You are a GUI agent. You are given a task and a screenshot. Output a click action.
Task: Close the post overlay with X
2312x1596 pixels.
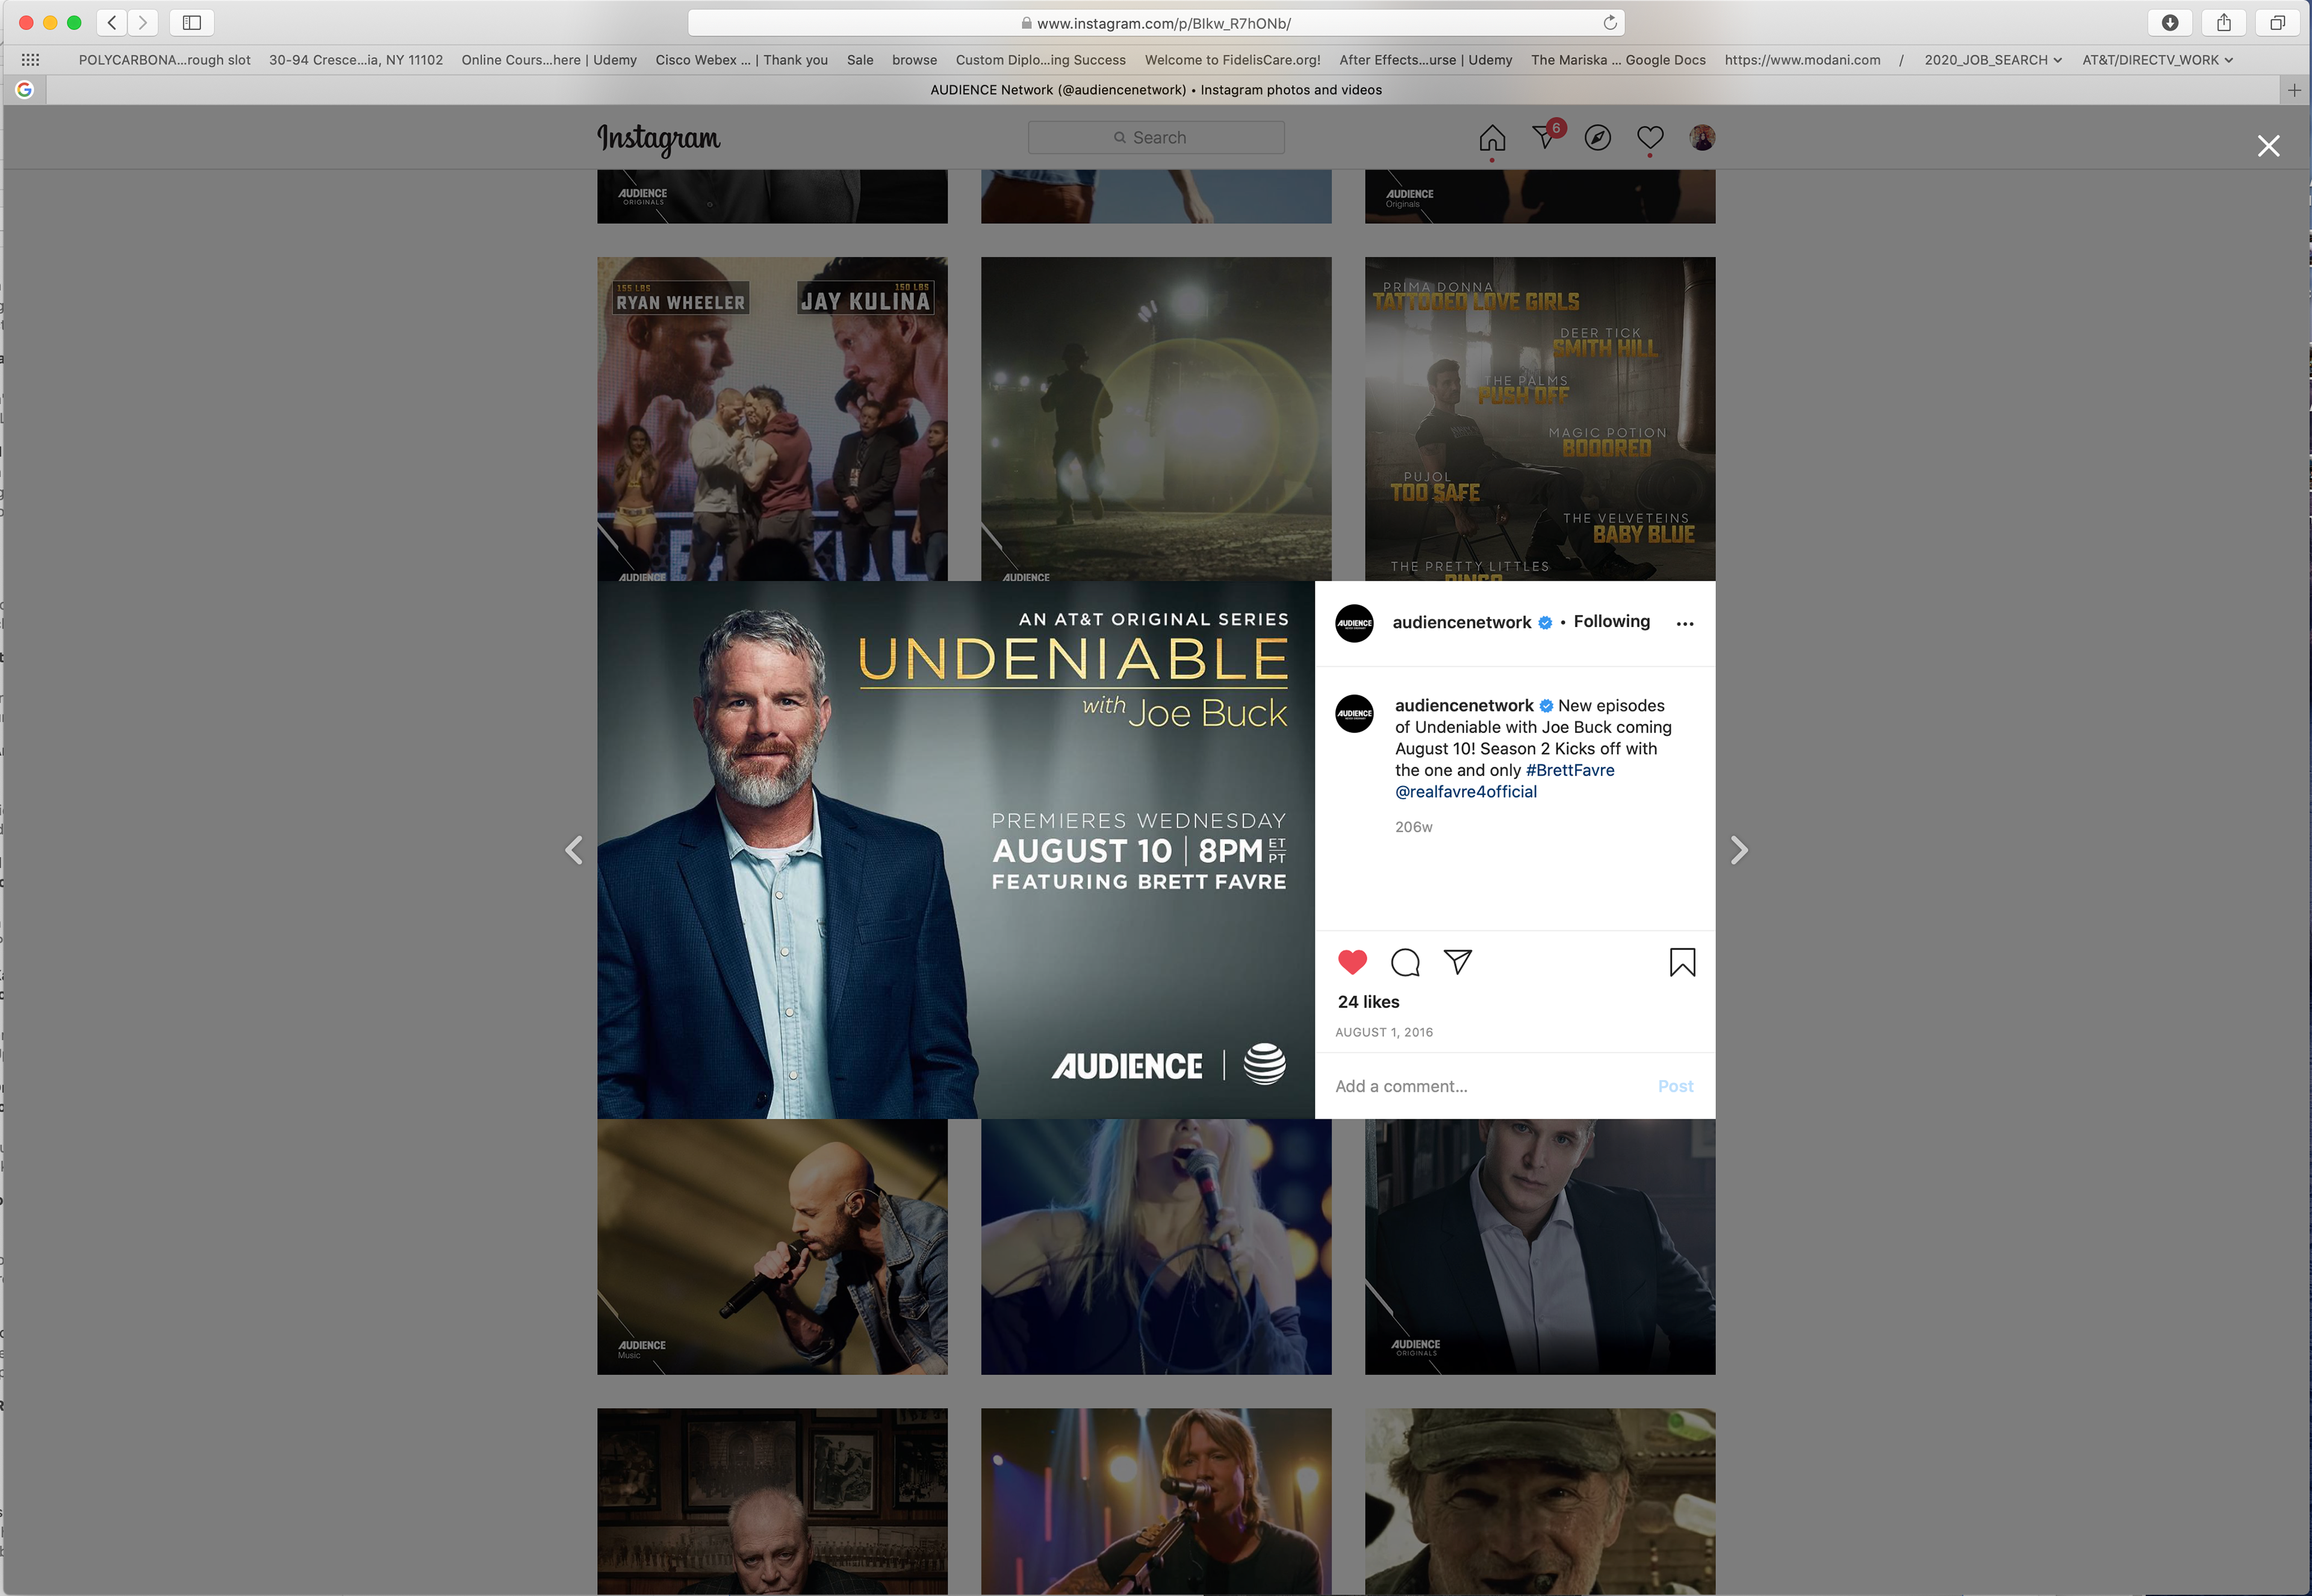2268,146
